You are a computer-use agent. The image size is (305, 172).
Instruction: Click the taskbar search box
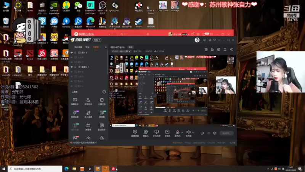pos(35,169)
